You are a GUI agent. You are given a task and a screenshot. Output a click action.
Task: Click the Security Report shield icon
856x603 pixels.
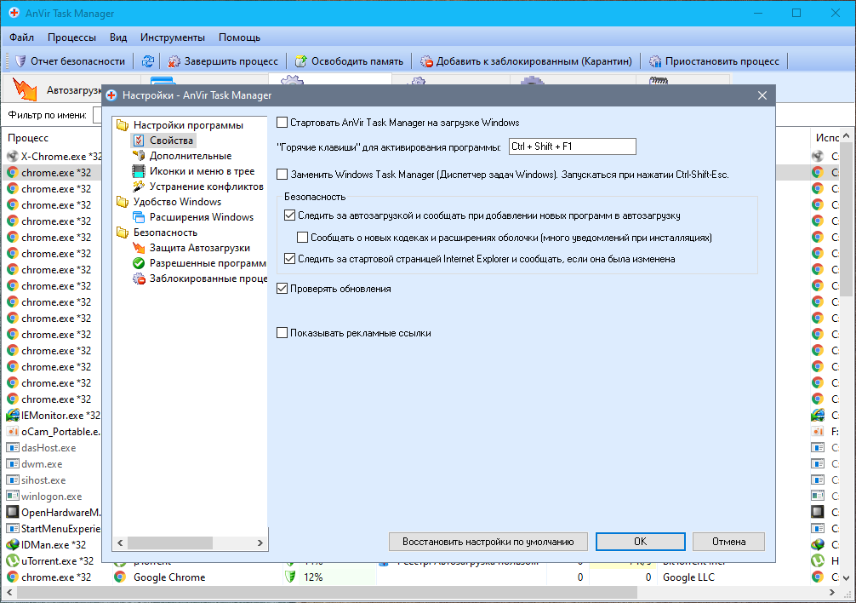coord(20,61)
